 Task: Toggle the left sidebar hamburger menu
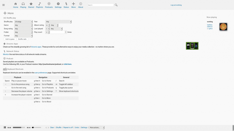[x=4, y=5]
